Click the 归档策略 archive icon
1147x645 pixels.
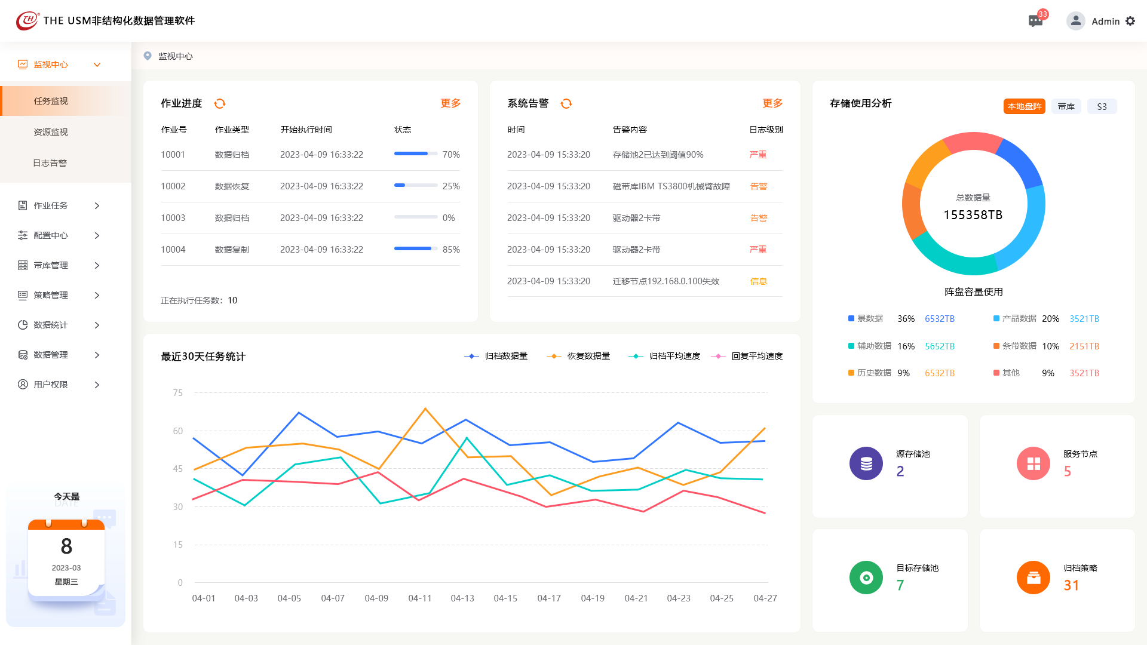tap(1033, 578)
